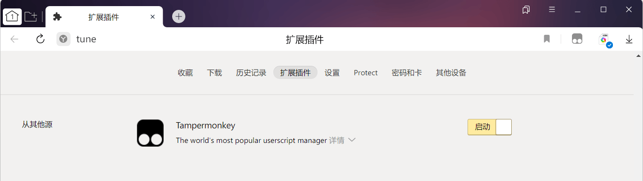Toggle the Tampermonkey 启动 switch
The width and height of the screenshot is (643, 181).
pos(489,127)
